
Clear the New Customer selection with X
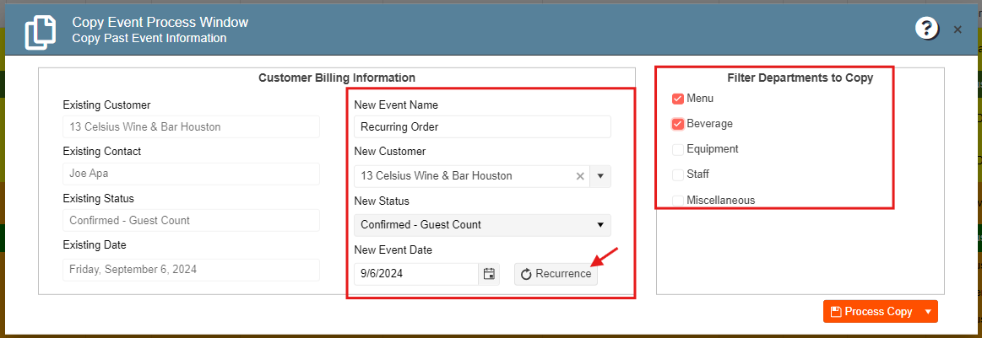pyautogui.click(x=580, y=176)
